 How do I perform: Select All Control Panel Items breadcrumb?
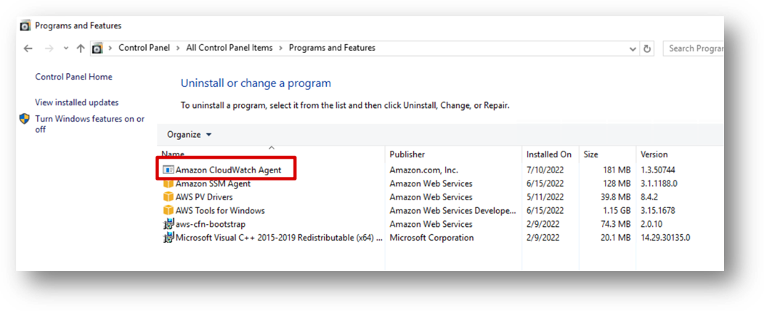(229, 48)
